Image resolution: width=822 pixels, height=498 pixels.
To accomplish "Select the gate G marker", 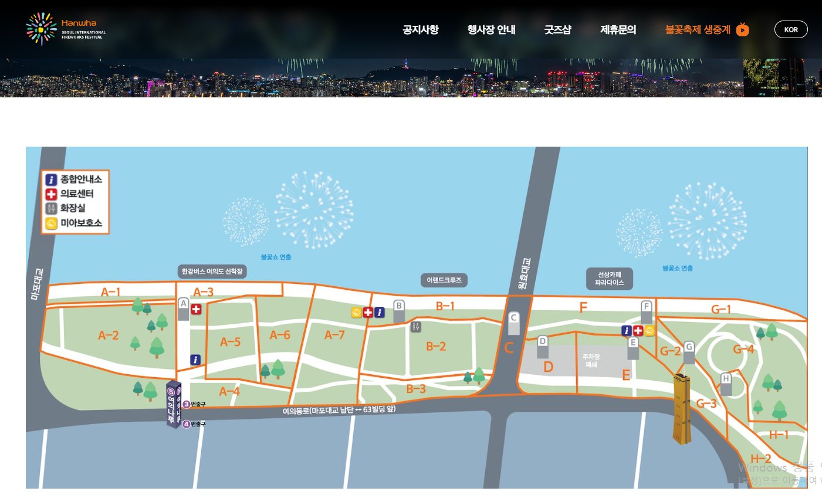I will tap(689, 352).
